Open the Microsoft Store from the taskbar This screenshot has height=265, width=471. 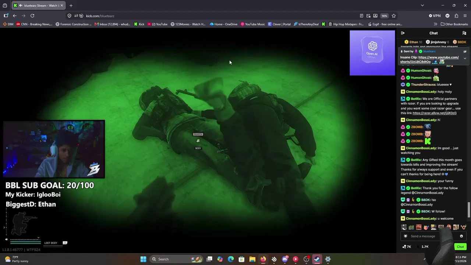(x=241, y=259)
